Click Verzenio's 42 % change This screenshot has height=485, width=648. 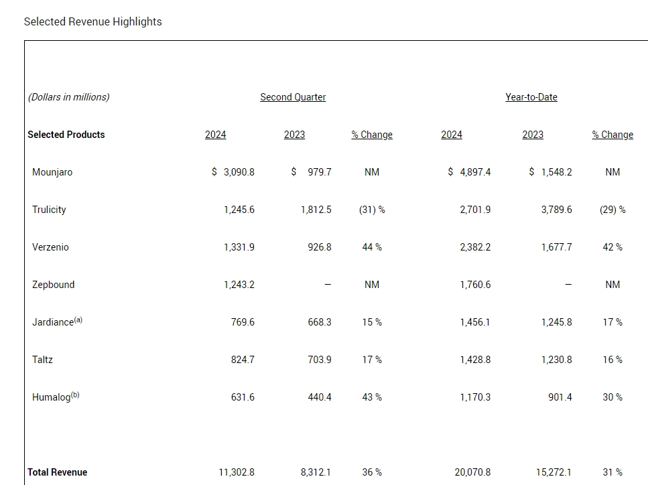[x=612, y=247]
